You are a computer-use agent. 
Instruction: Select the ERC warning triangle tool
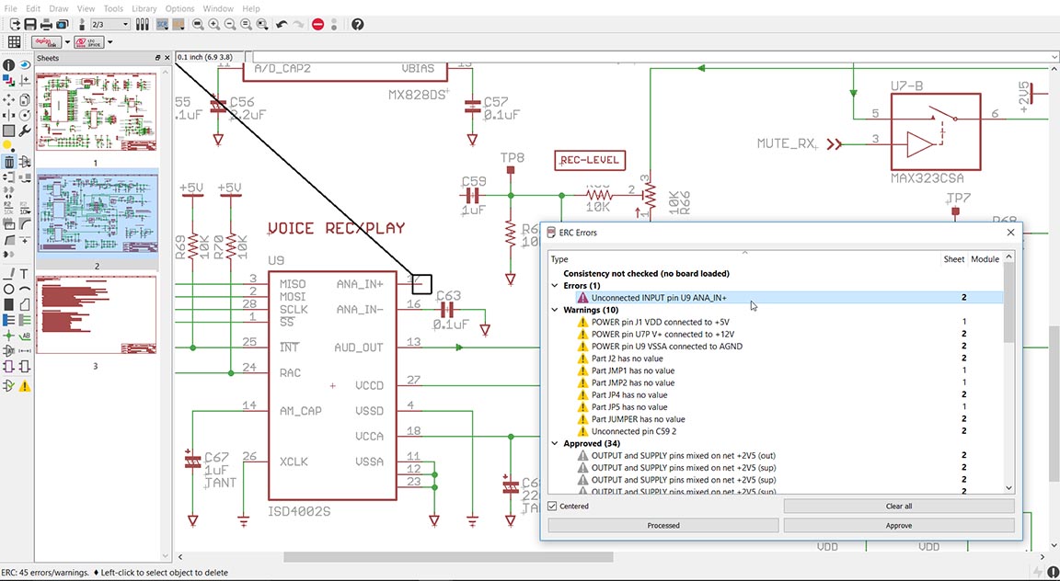click(25, 386)
